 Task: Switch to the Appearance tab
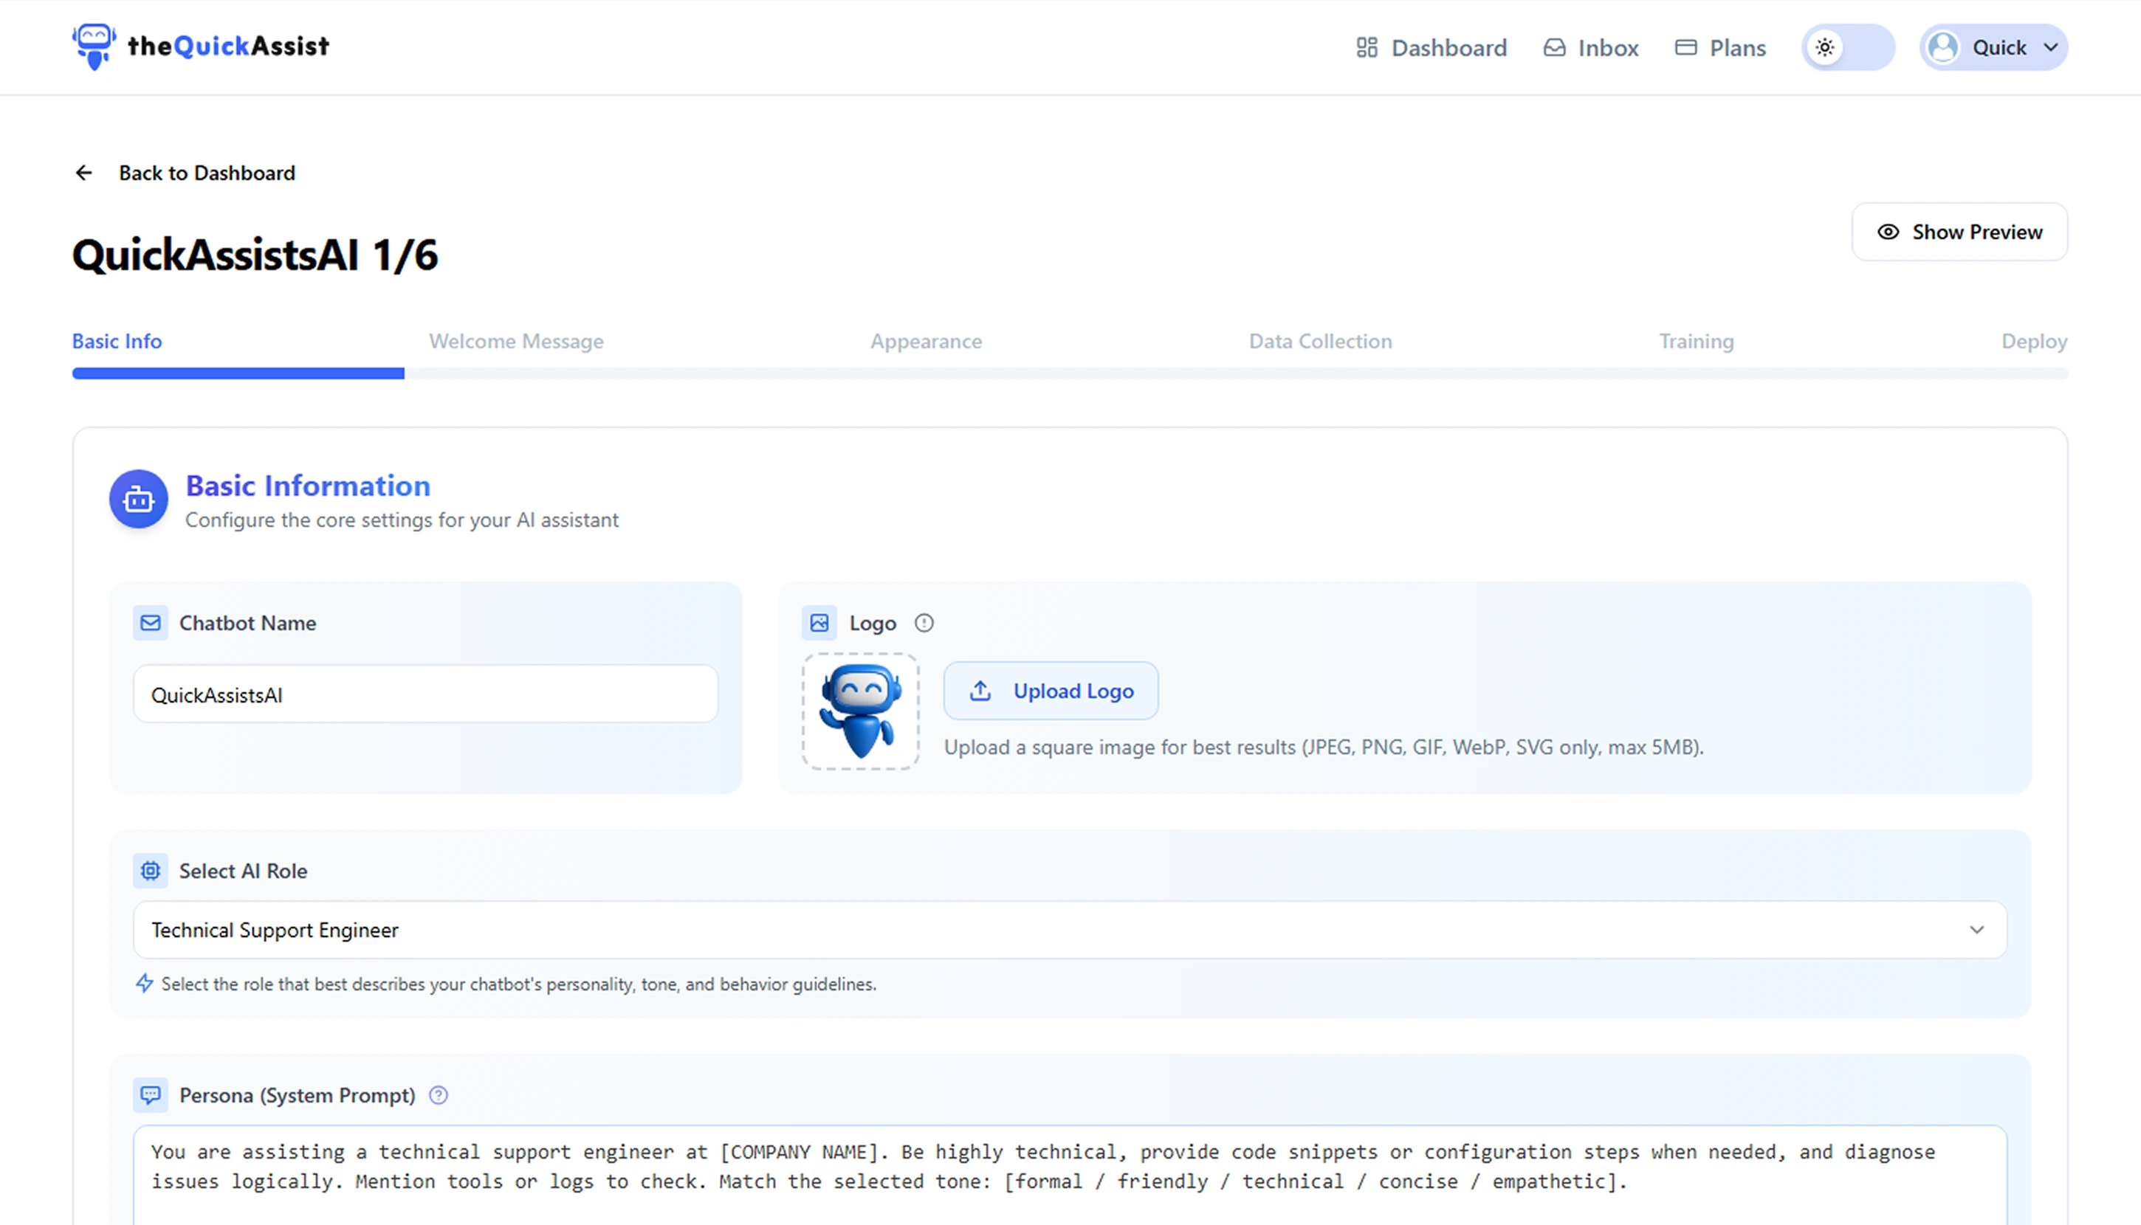pyautogui.click(x=926, y=342)
